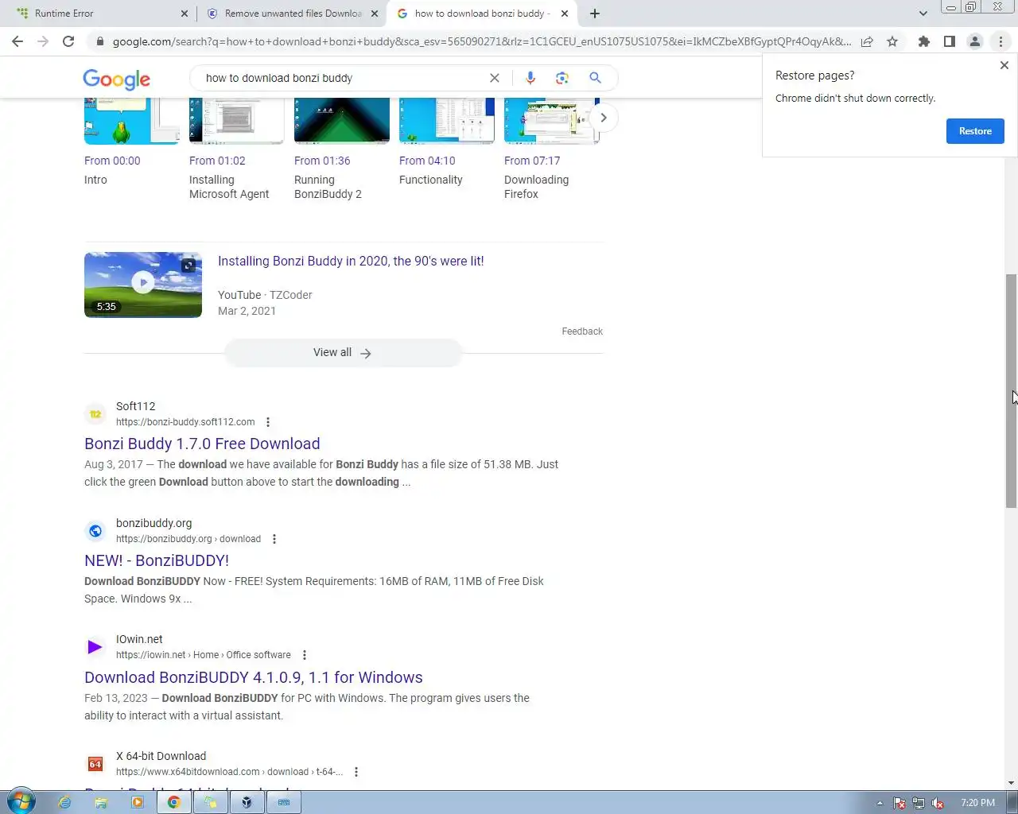
Task: Open Windows Media Player from the taskbar
Action: [138, 802]
